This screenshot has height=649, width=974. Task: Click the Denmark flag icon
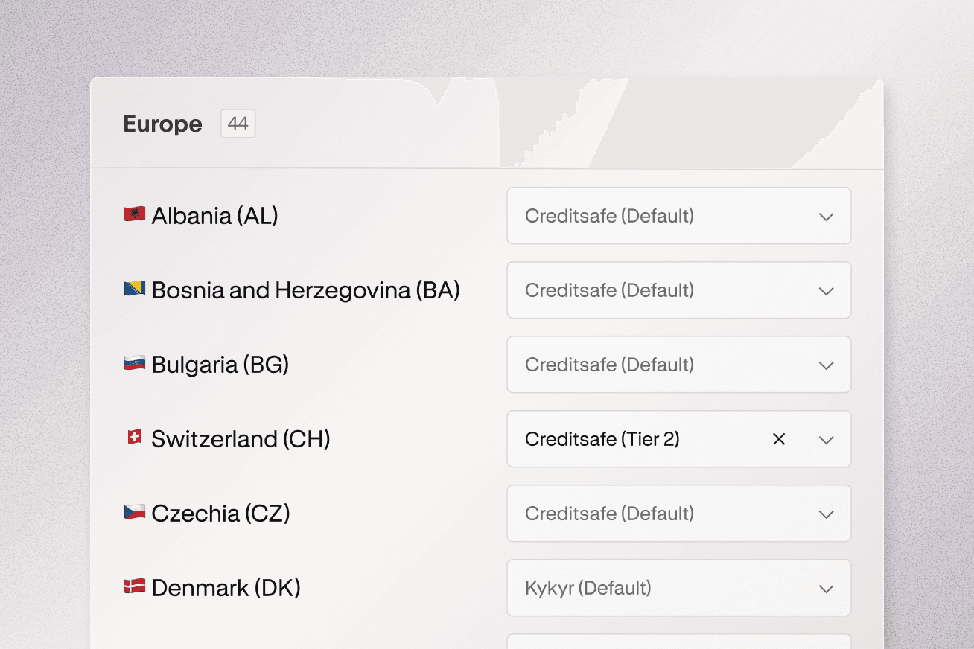point(134,586)
